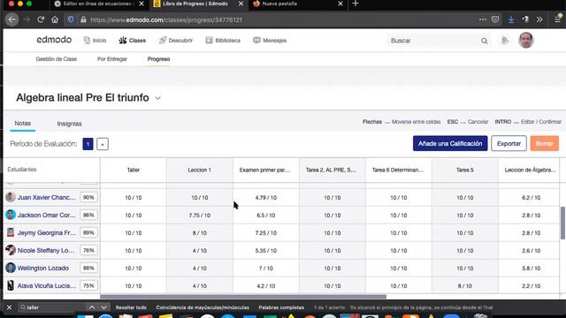
Task: Open Mensajes in the top navigation
Action: pyautogui.click(x=270, y=41)
